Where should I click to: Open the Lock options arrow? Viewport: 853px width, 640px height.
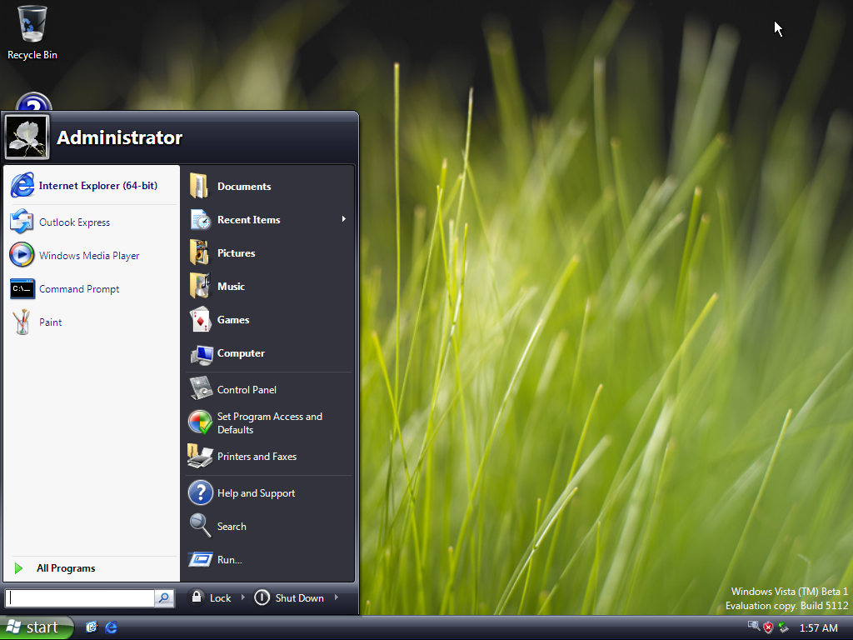point(243,597)
